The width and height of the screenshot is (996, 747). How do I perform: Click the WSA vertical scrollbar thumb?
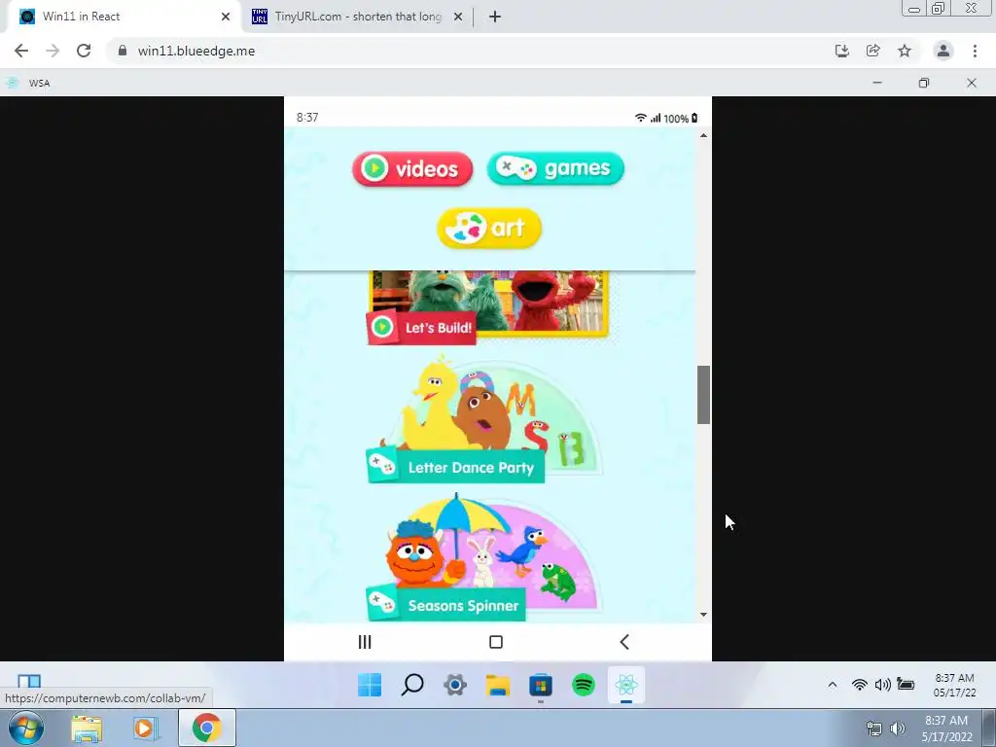tap(703, 395)
